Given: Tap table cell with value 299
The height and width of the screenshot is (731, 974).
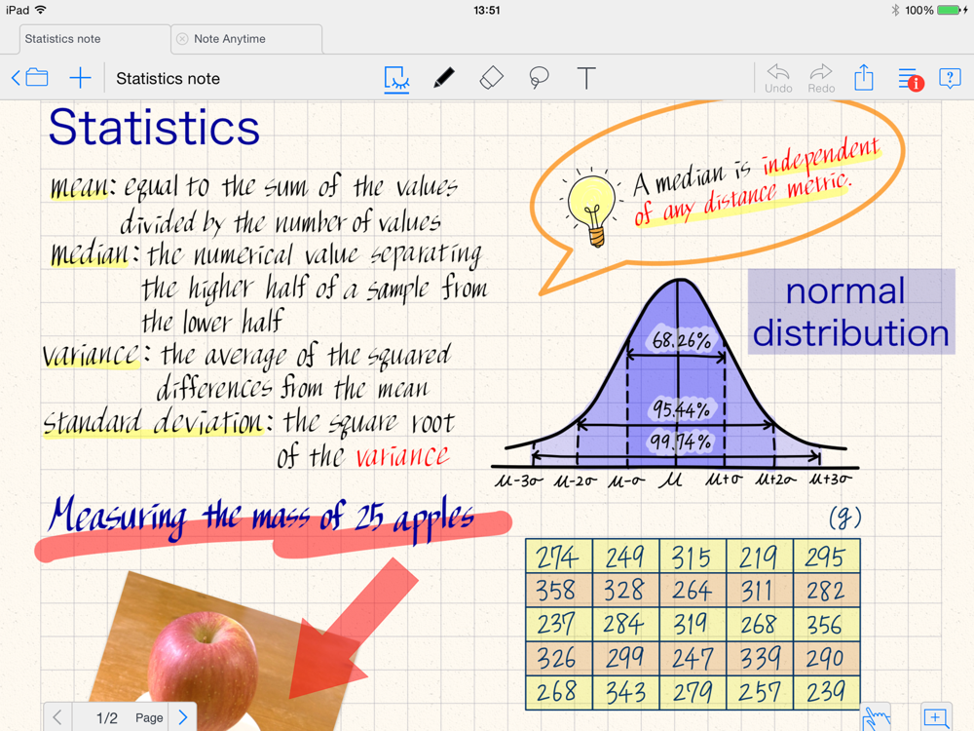Looking at the screenshot, I should point(625,658).
